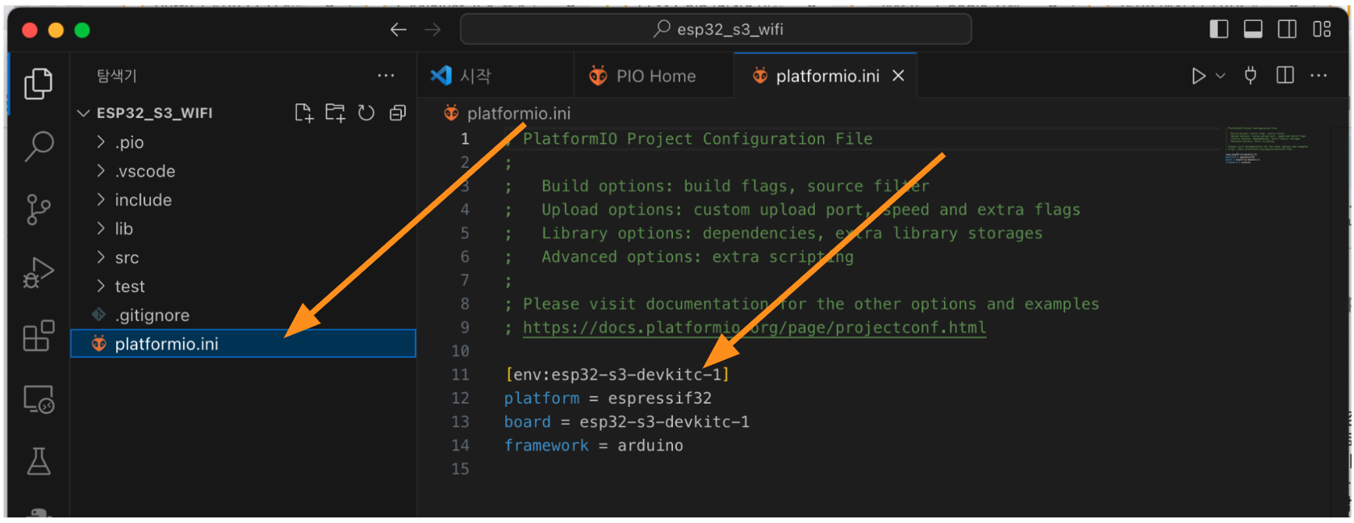The image size is (1354, 523).
Task: Expand the .vscode folder
Action: tap(242, 171)
